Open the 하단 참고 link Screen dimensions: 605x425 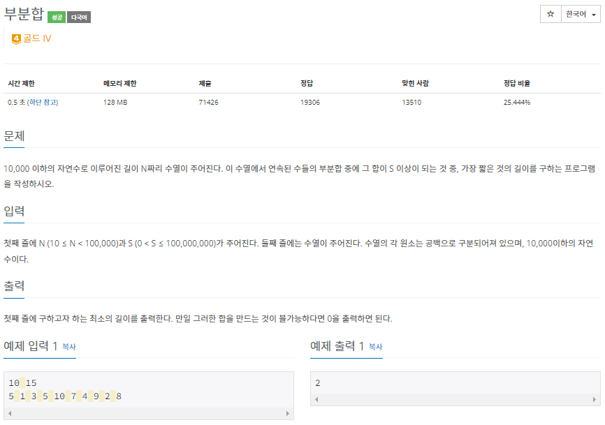click(x=43, y=102)
